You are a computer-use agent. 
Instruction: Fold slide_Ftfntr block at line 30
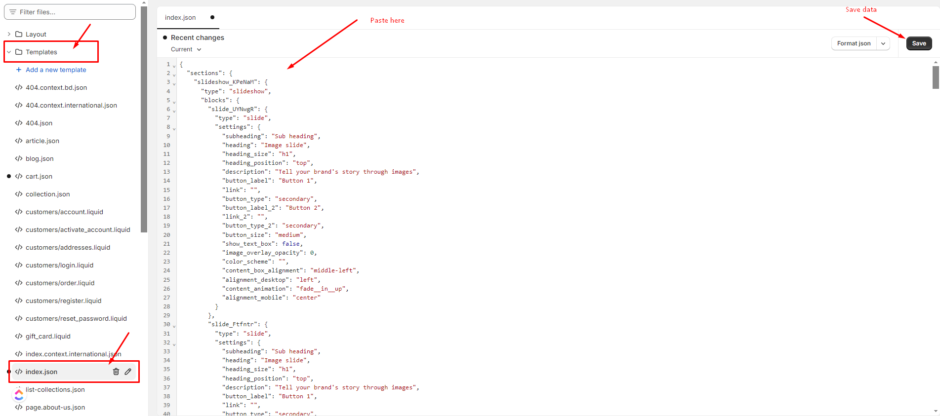(174, 326)
